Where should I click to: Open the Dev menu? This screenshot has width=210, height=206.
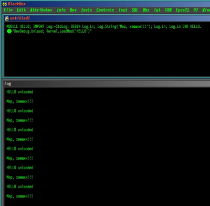(73, 10)
